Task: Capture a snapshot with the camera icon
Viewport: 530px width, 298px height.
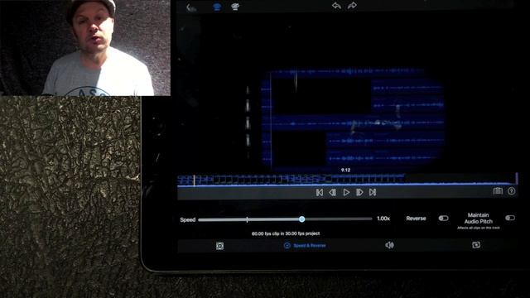Action: pyautogui.click(x=498, y=191)
